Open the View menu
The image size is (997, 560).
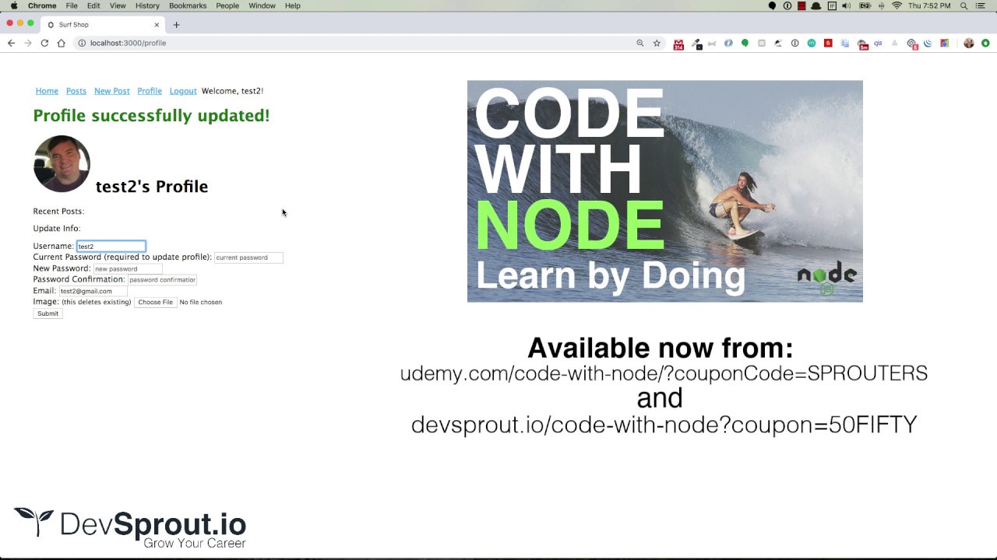coord(118,5)
